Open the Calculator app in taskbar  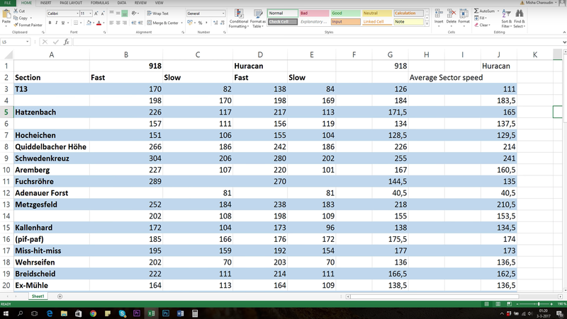click(x=195, y=313)
